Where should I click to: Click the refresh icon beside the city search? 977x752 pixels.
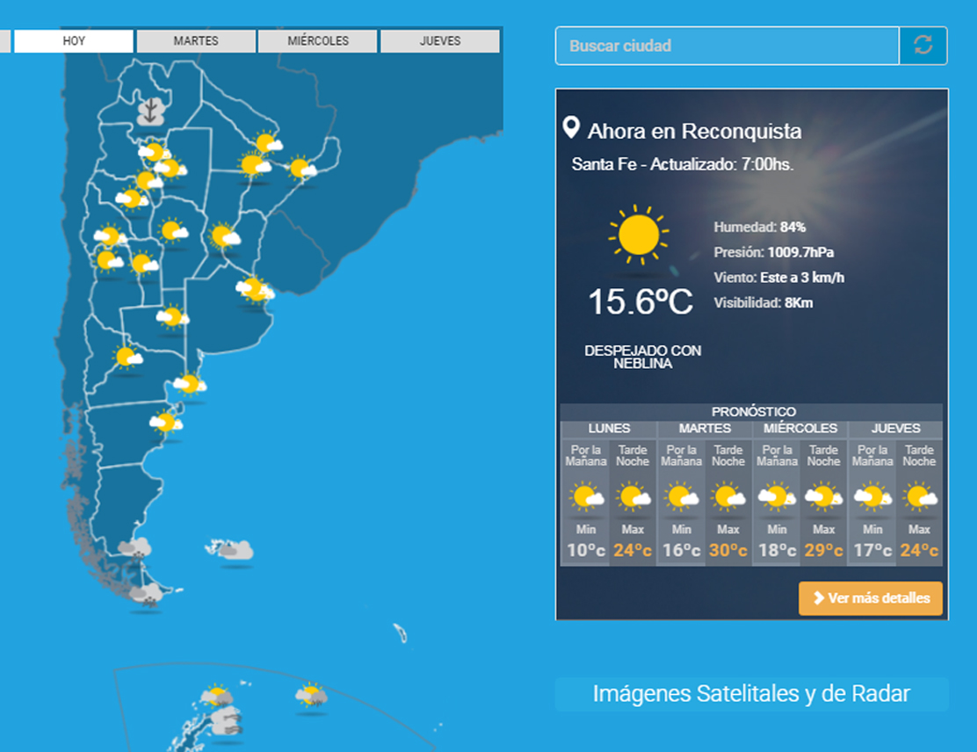click(923, 46)
